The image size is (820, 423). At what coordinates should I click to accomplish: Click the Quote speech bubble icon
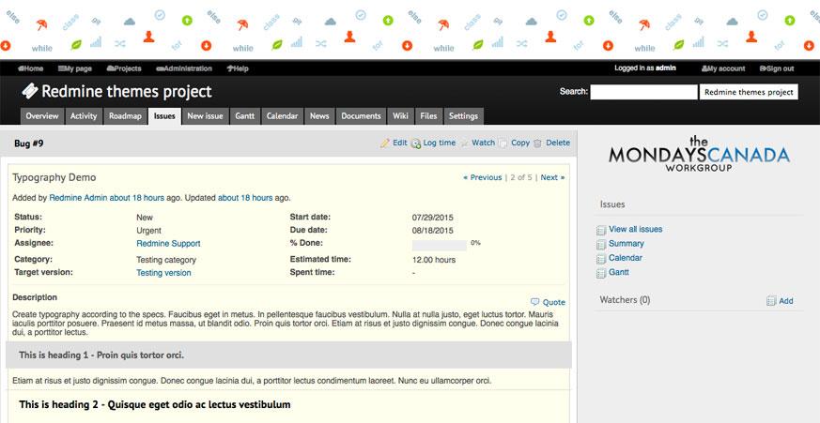[535, 302]
